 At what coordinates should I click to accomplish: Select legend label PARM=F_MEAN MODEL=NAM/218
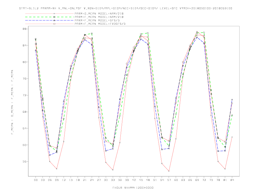pos(99,17)
